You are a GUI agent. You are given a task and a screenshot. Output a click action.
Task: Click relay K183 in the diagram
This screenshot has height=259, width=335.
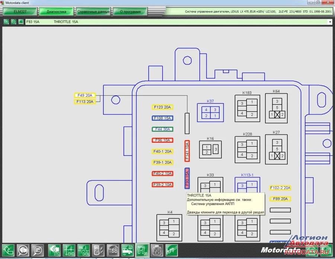coord(248,108)
